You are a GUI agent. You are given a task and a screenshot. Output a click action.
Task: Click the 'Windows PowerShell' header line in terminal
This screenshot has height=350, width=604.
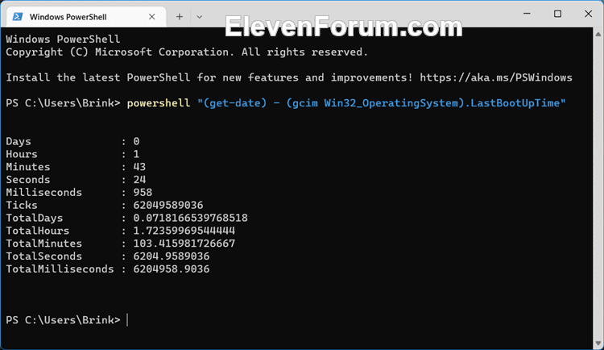click(63, 39)
